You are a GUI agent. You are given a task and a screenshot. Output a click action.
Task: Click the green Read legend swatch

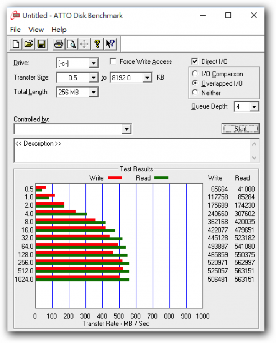[x=161, y=178]
